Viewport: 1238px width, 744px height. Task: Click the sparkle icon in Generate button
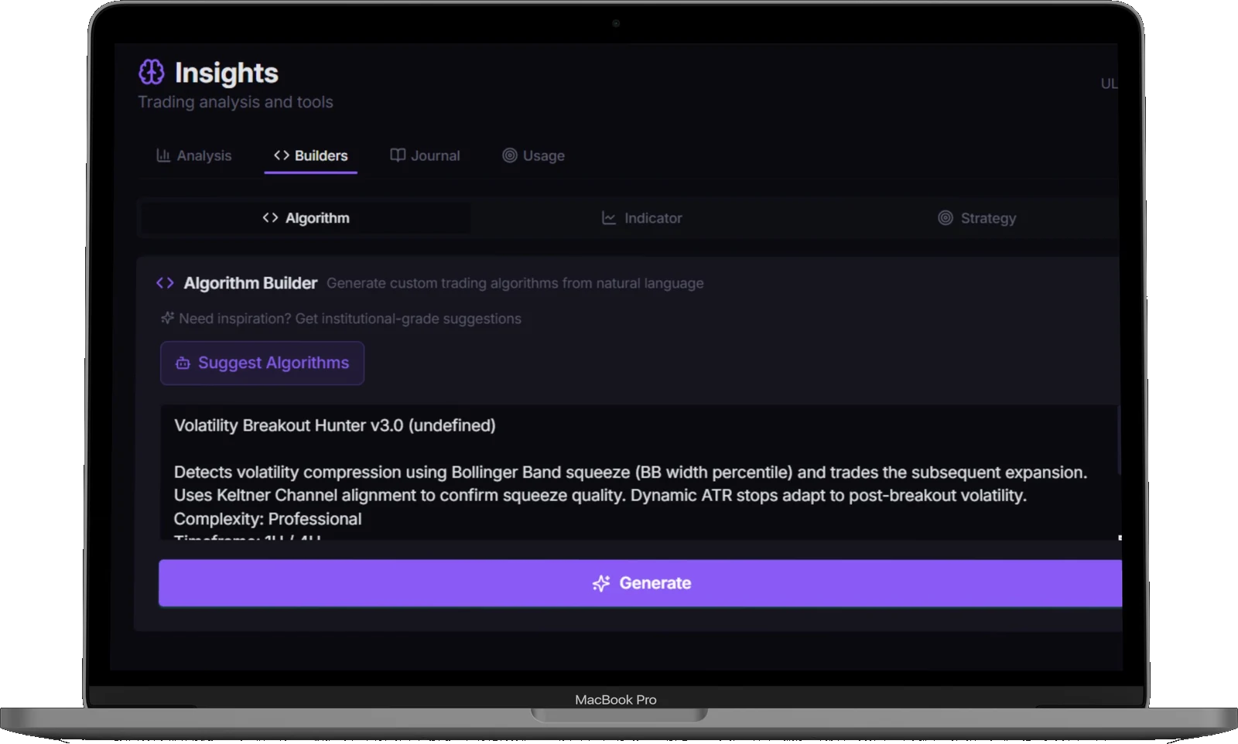(601, 583)
